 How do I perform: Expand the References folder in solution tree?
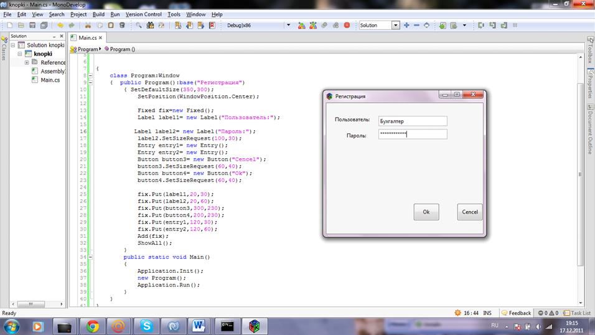point(27,62)
